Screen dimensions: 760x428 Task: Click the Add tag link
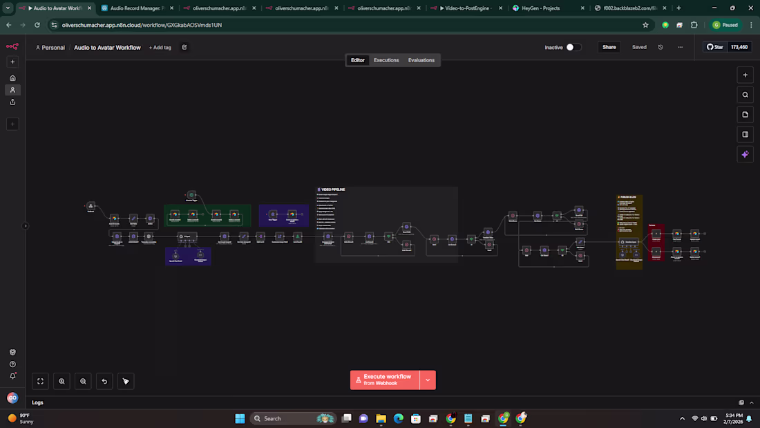[160, 48]
